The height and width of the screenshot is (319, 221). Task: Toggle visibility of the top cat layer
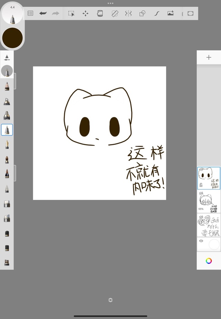(x=201, y=170)
